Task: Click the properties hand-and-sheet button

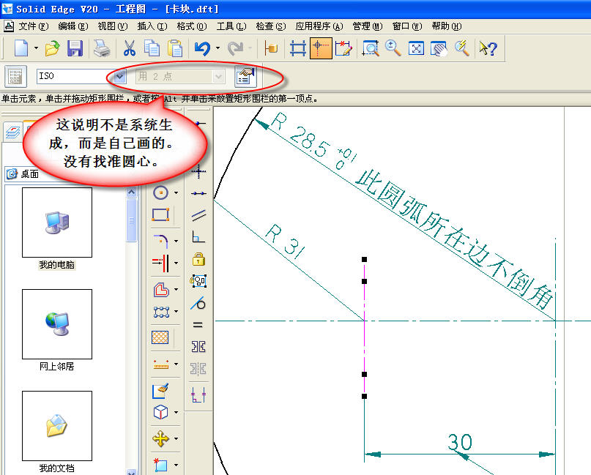Action: pyautogui.click(x=245, y=76)
